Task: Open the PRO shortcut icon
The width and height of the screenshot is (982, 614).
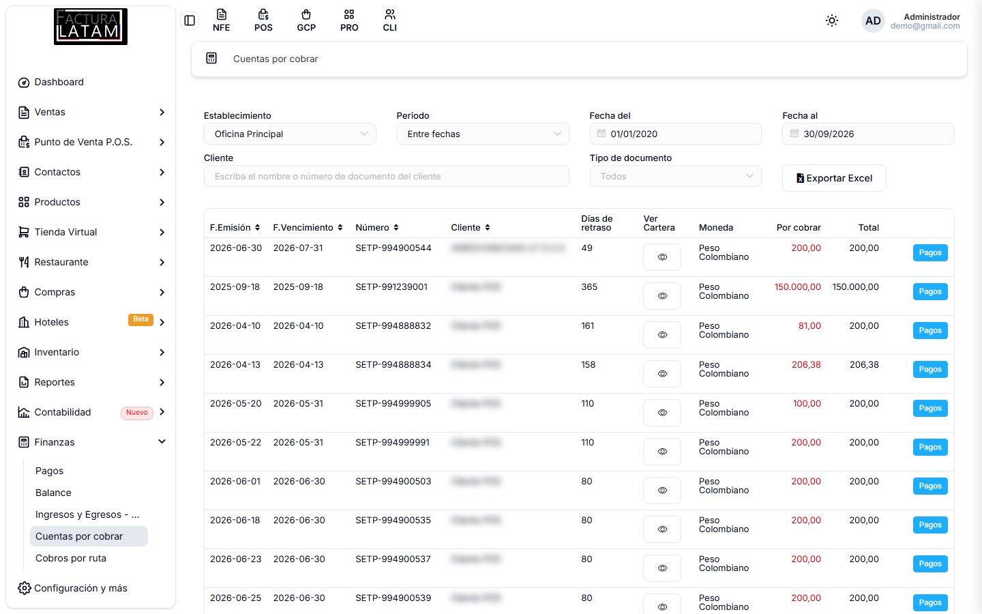Action: [349, 20]
